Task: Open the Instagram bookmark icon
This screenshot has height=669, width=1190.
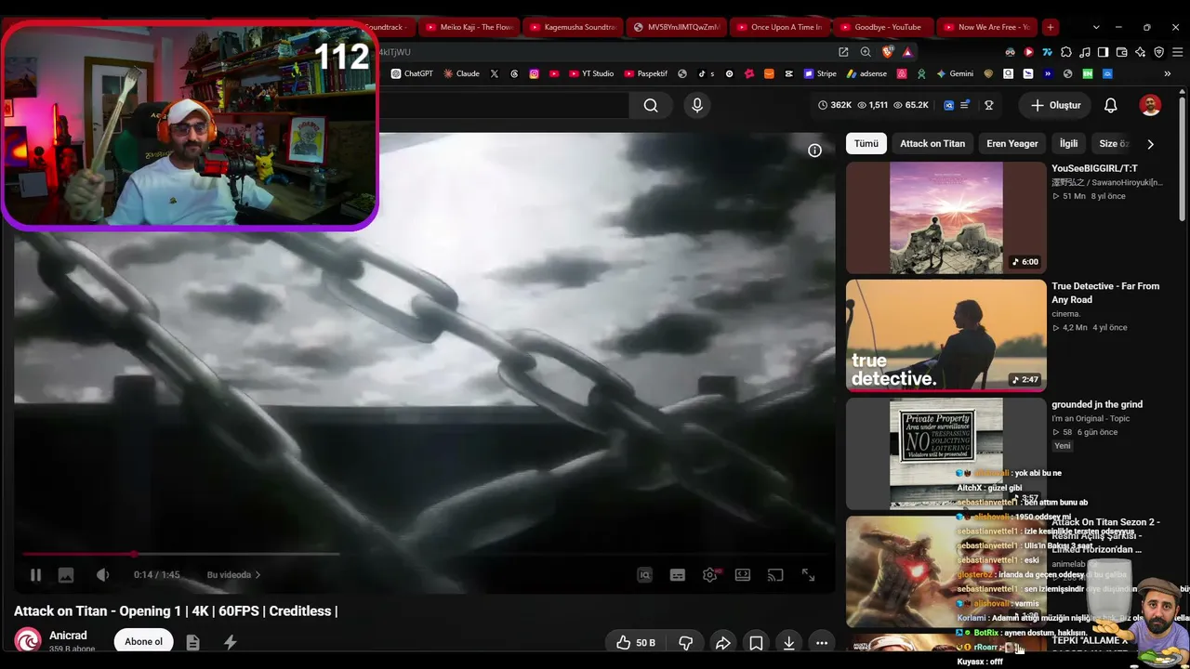Action: 534,73
